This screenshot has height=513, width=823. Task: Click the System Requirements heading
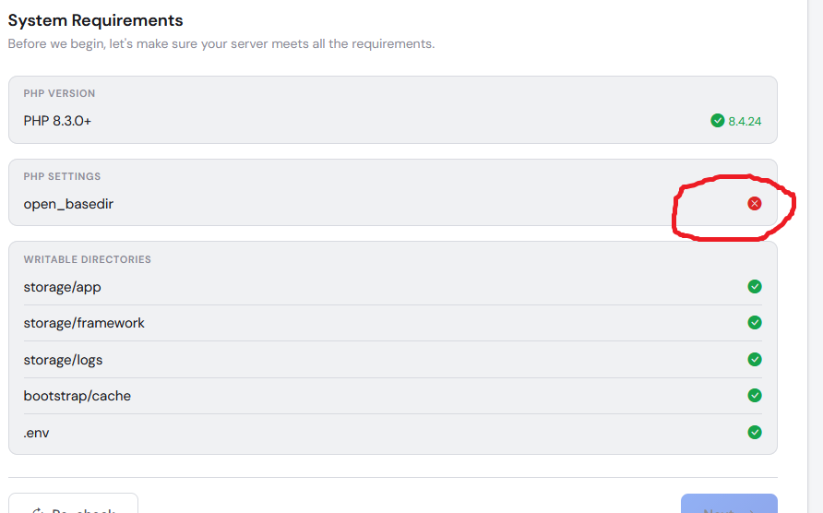pos(96,20)
